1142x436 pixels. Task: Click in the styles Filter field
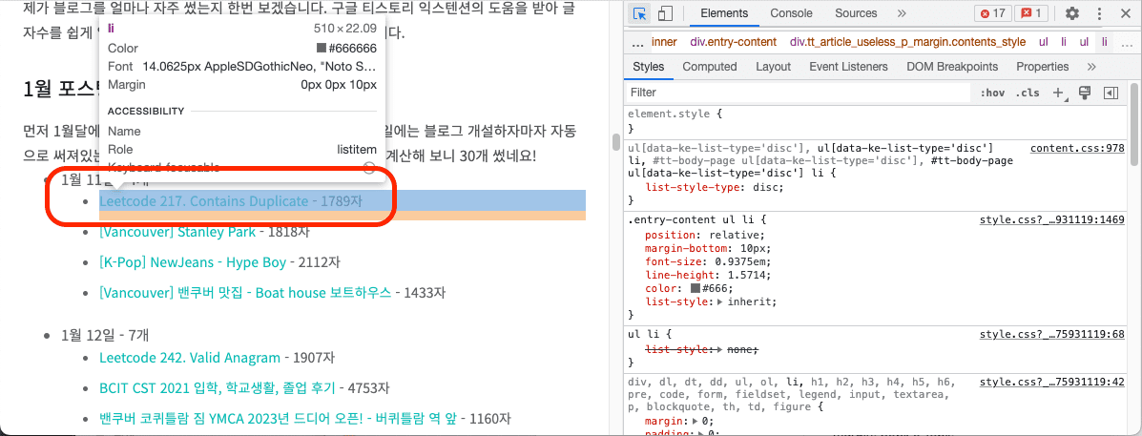point(798,93)
